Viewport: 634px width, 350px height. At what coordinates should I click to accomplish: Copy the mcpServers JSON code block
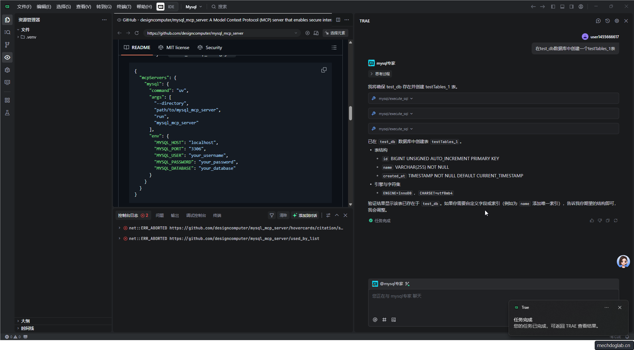[x=324, y=70]
